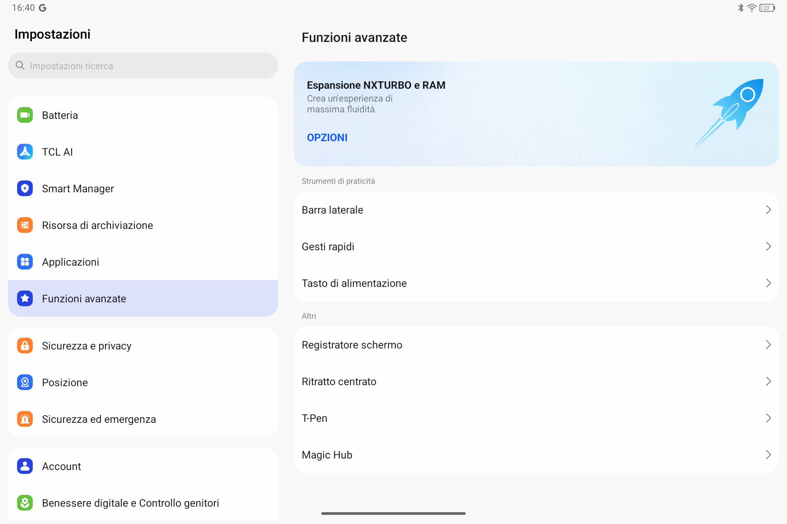
Task: Tap the 16:40 clock in status bar
Action: (23, 8)
